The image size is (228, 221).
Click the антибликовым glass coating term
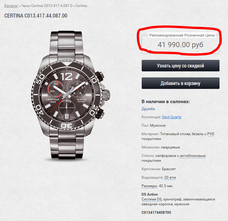pos(193,156)
